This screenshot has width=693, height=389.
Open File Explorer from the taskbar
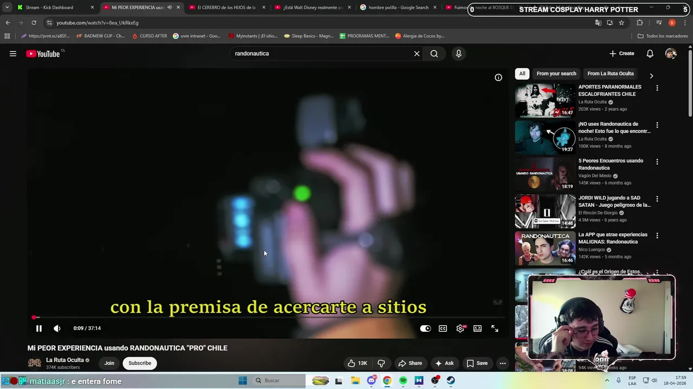[355, 380]
